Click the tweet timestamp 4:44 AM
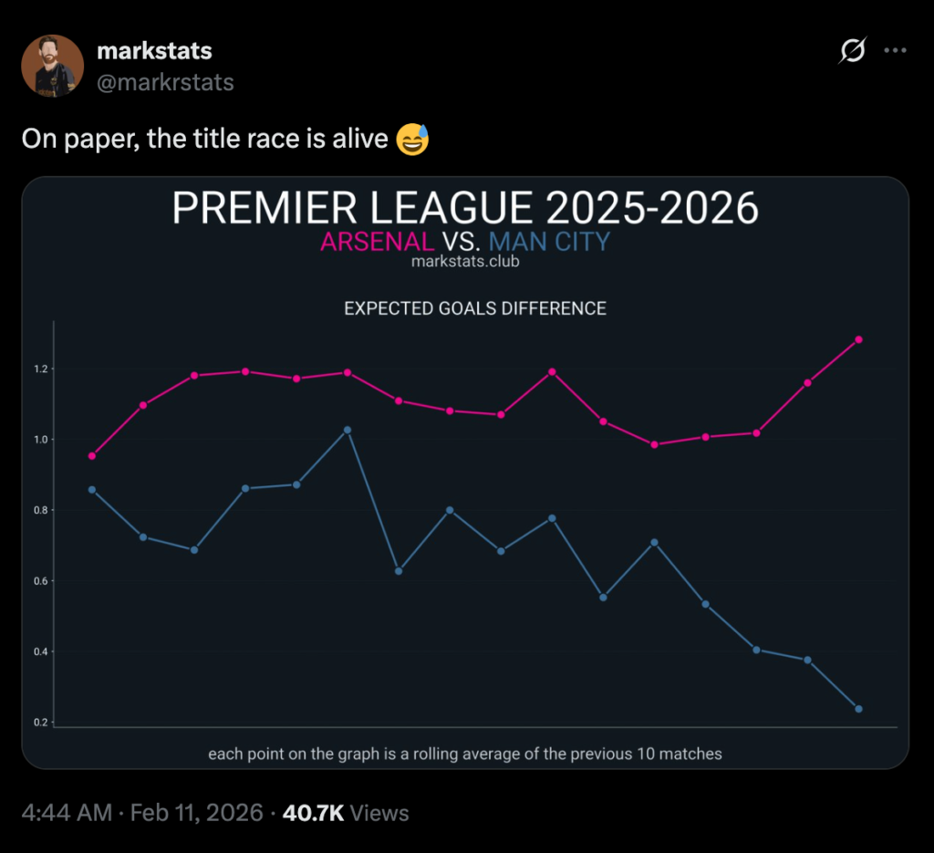 point(65,812)
